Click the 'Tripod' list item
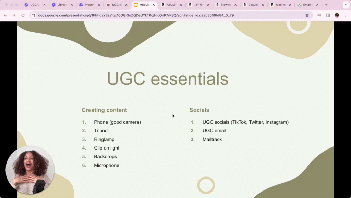This screenshot has height=198, width=351. coord(101,131)
